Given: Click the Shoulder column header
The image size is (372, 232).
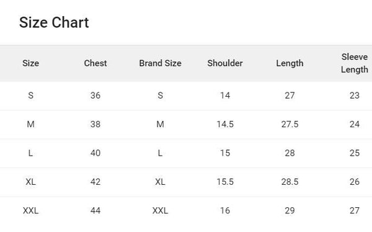Looking at the screenshot, I should point(225,63).
